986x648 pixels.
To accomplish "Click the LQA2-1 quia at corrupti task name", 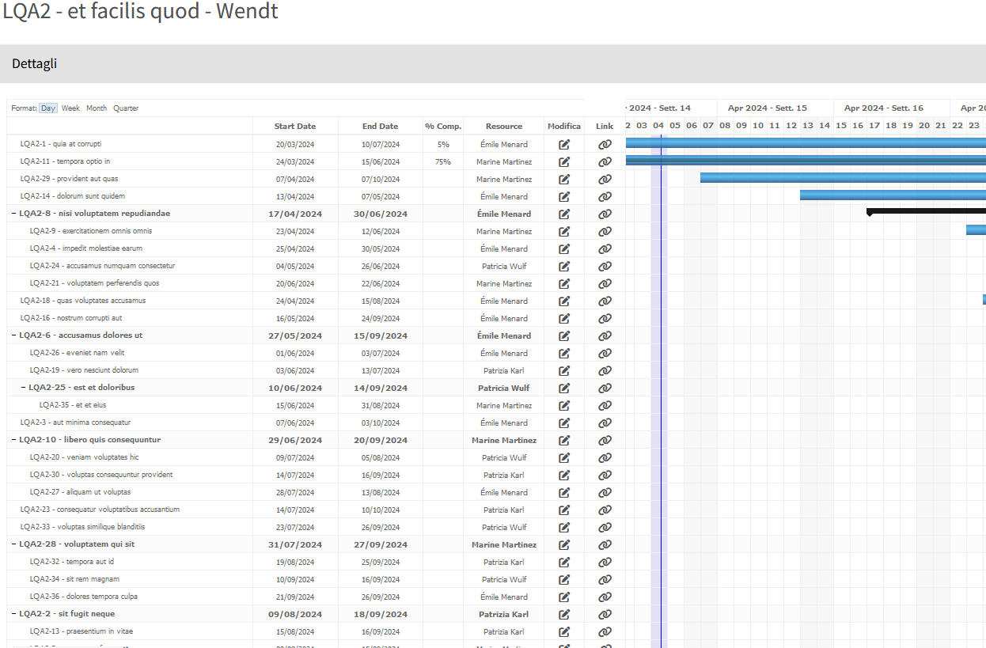I will point(61,144).
